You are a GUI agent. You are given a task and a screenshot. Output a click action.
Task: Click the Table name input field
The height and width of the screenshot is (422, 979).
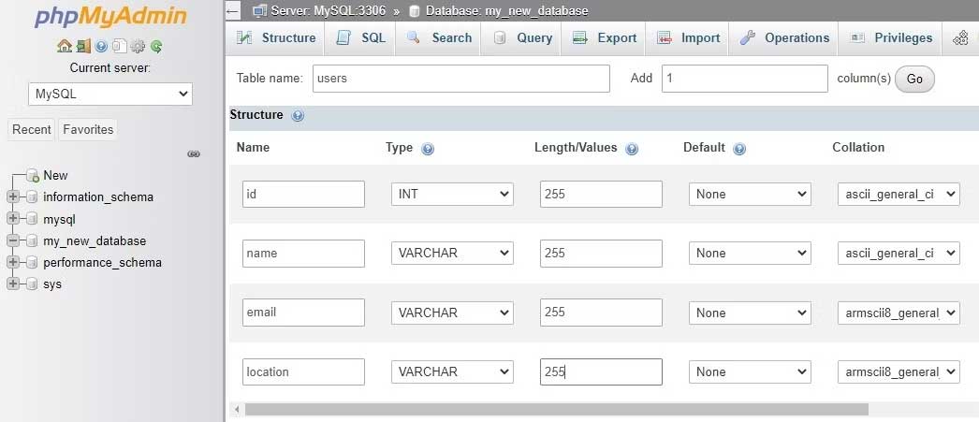[460, 79]
